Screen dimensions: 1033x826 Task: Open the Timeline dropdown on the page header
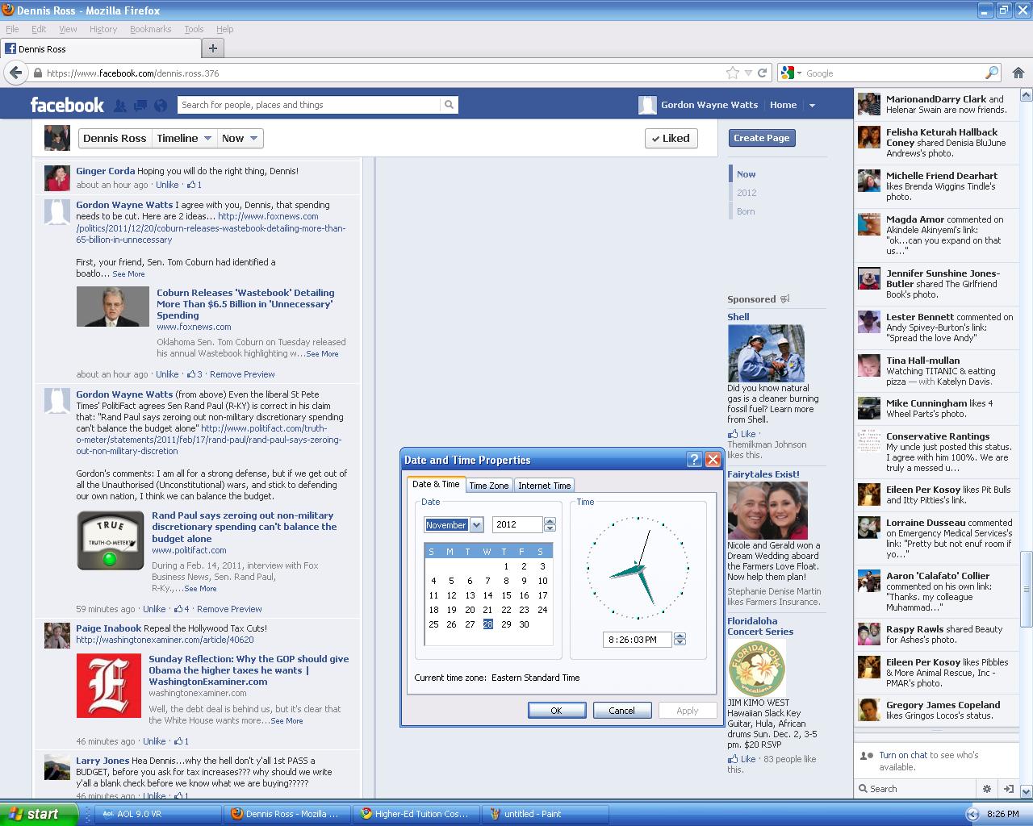click(x=184, y=138)
